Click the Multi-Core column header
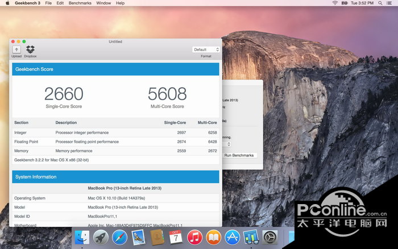 [x=207, y=122]
